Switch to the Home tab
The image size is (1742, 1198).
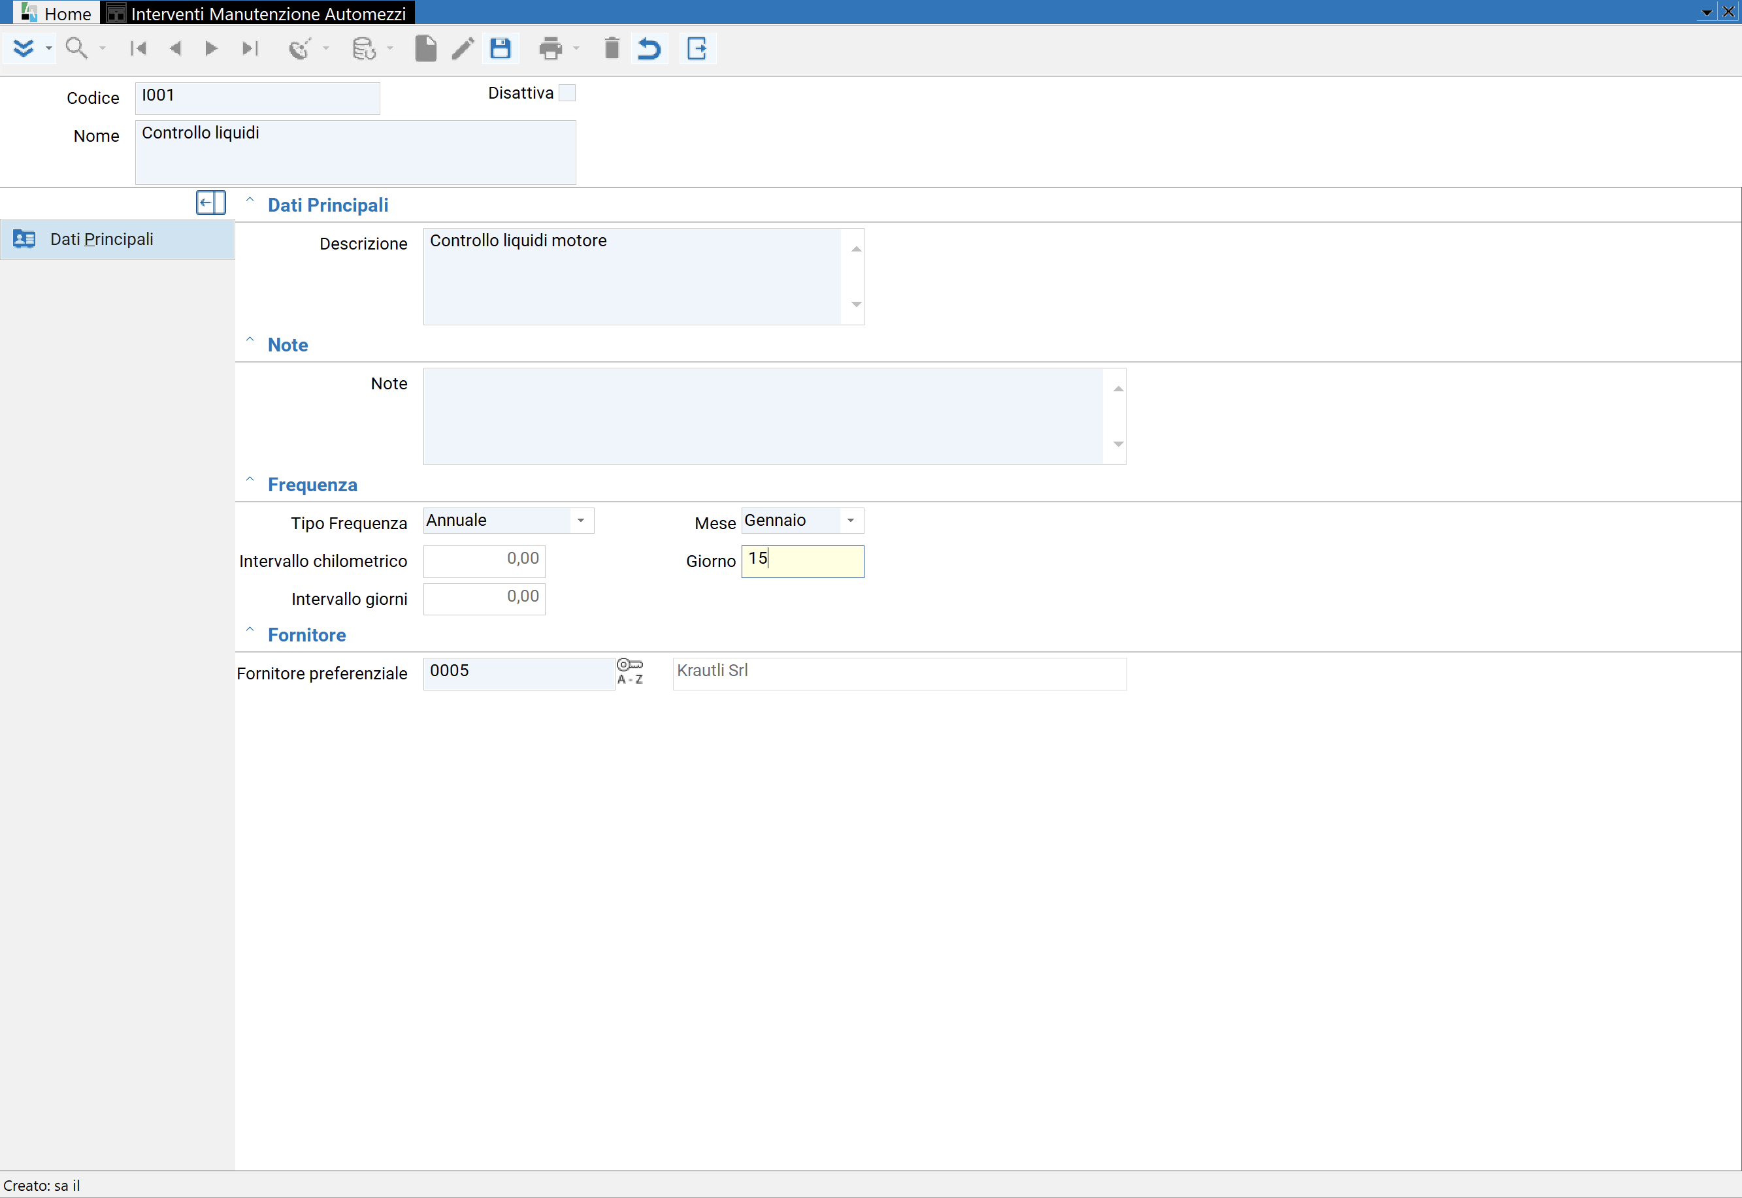57,13
